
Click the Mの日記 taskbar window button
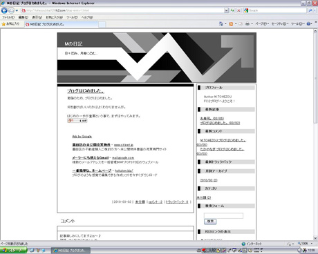pyautogui.click(x=71, y=251)
